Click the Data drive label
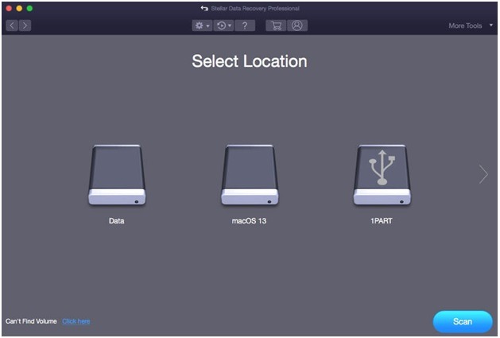Viewport: 500px width, 338px height. point(116,221)
